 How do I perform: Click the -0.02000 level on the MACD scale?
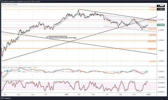pos(162,77)
